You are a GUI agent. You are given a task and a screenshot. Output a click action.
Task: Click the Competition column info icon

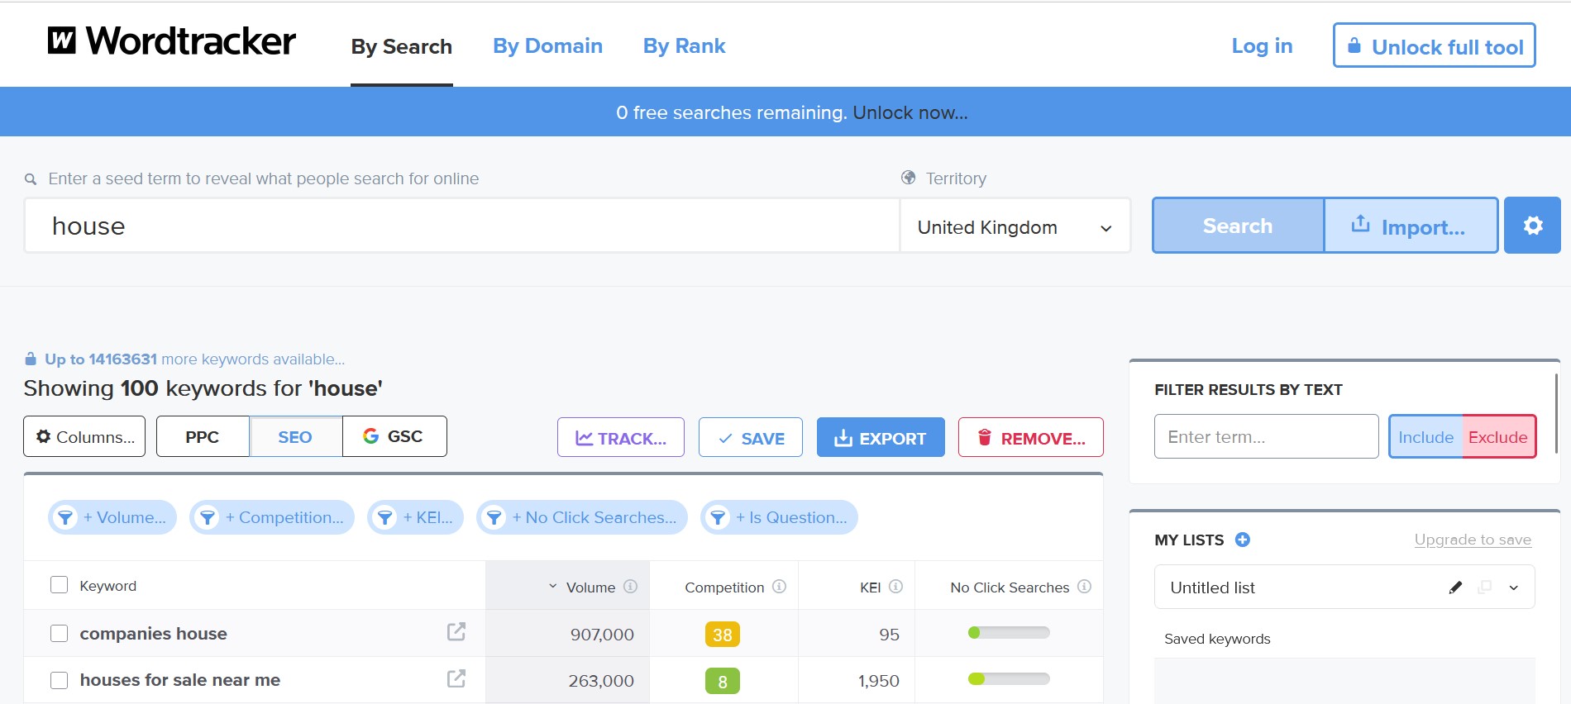(x=779, y=587)
